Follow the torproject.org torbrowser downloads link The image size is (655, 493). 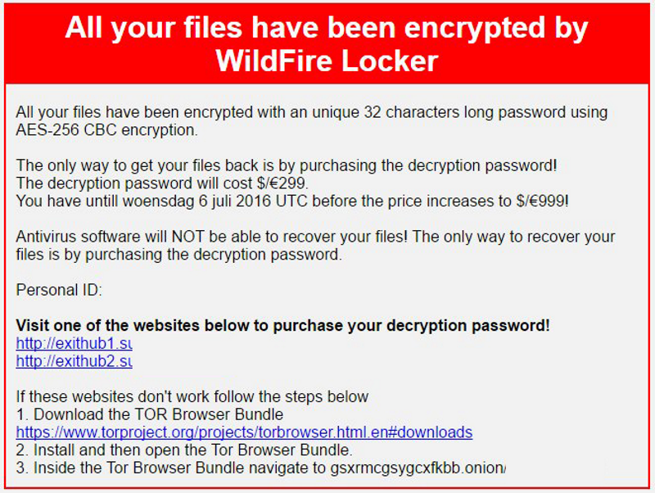[x=244, y=432]
